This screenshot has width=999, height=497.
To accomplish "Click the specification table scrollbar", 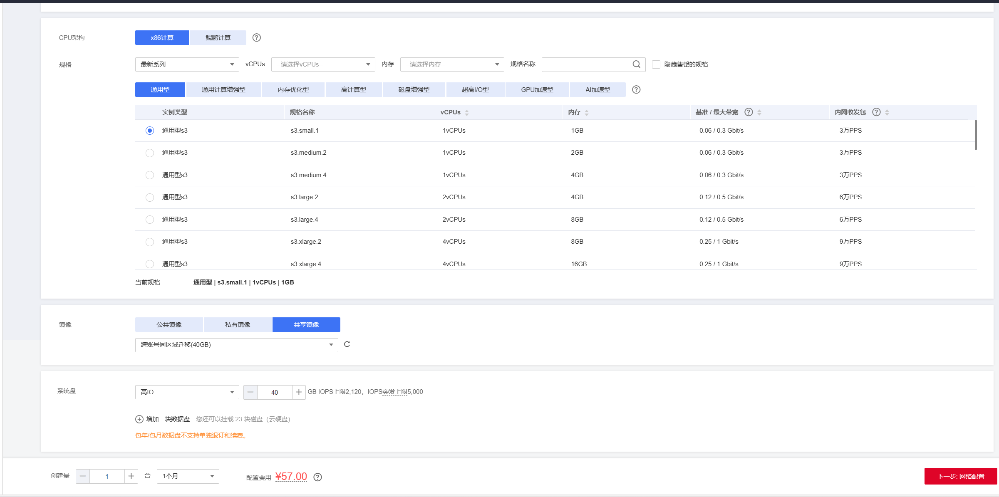I will (976, 135).
